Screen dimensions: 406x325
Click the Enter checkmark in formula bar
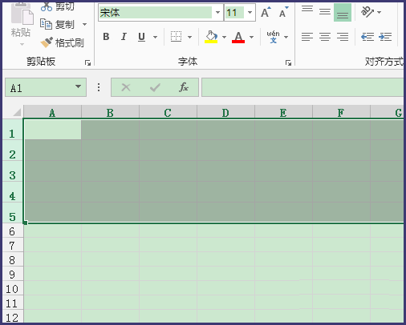155,87
